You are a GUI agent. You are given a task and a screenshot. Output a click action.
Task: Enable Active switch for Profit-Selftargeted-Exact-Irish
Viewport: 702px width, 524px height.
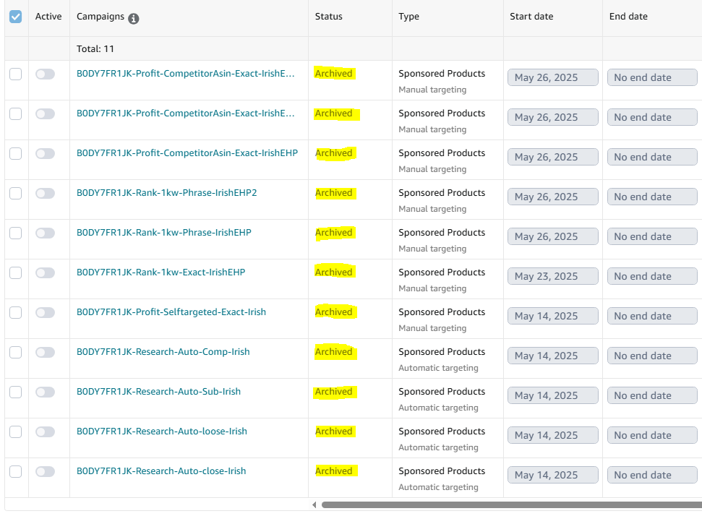[x=45, y=312]
